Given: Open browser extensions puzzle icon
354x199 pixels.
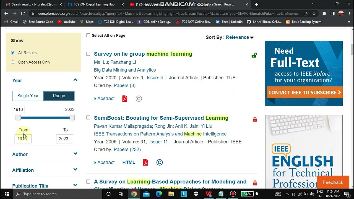Looking at the screenshot, I should 324,14.
